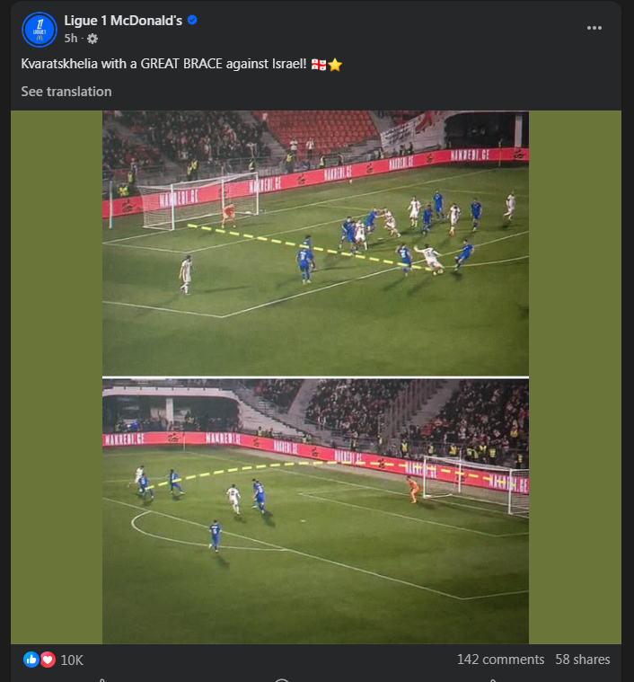
Task: Click the Georgian flag emoji in caption
Action: click(x=319, y=65)
